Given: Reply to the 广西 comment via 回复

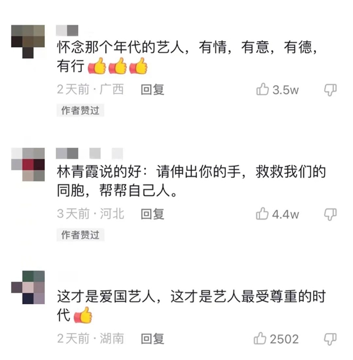Looking at the screenshot, I should click(152, 89).
